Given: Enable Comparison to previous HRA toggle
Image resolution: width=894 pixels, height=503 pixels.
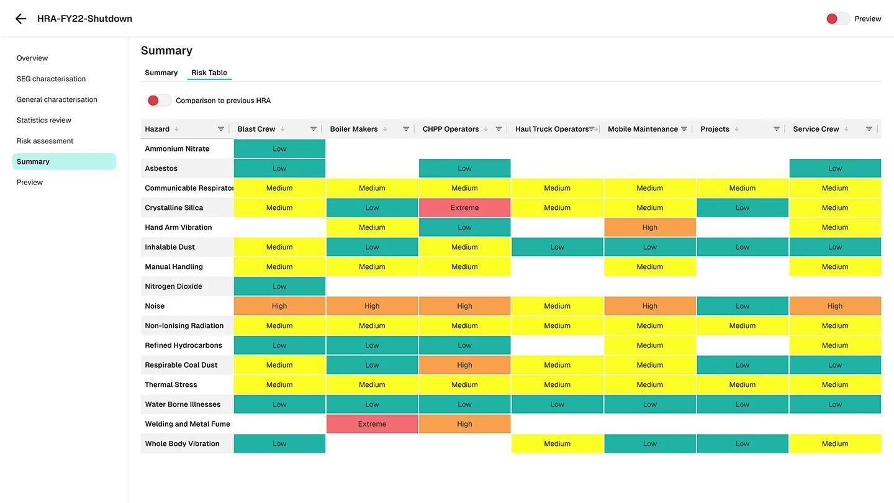Looking at the screenshot, I should (159, 101).
